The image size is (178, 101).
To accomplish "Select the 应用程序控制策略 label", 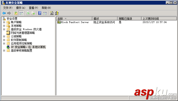I will tap(22, 43).
